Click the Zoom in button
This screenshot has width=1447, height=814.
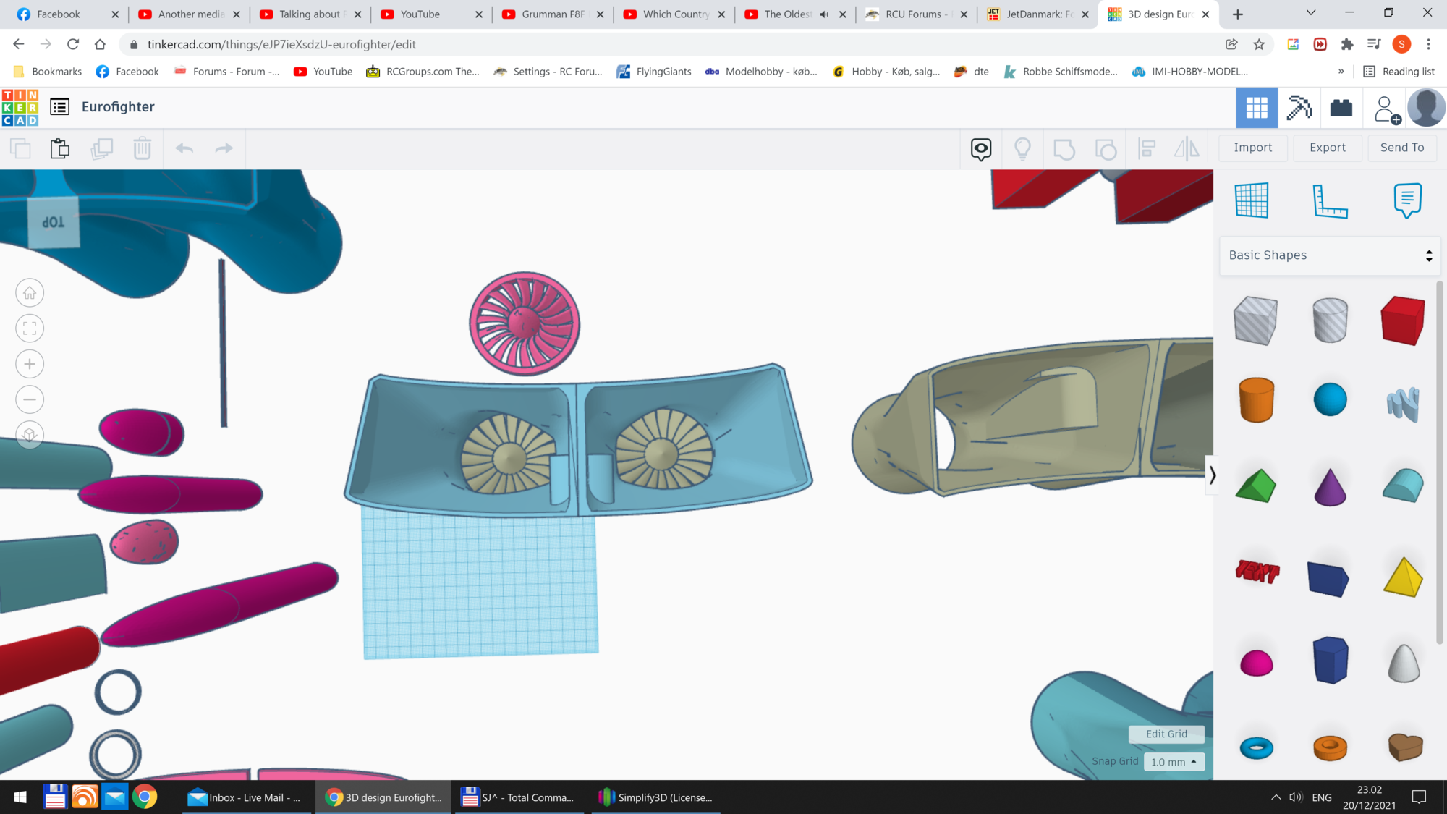pos(30,364)
